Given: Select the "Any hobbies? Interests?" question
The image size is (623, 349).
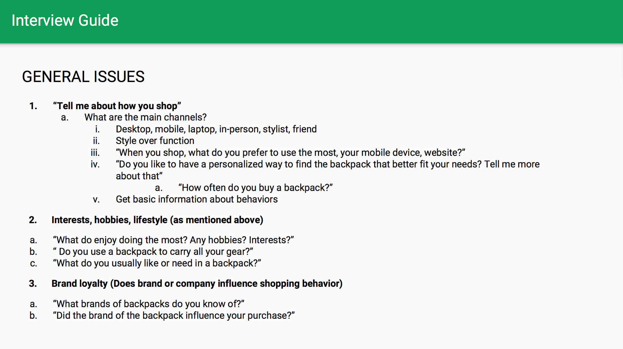Looking at the screenshot, I should [173, 240].
